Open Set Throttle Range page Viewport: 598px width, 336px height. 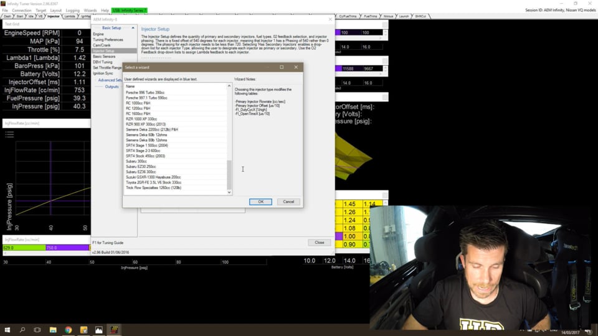(x=107, y=67)
